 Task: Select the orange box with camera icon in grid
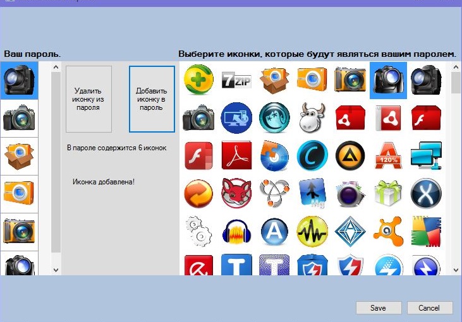coord(274,80)
